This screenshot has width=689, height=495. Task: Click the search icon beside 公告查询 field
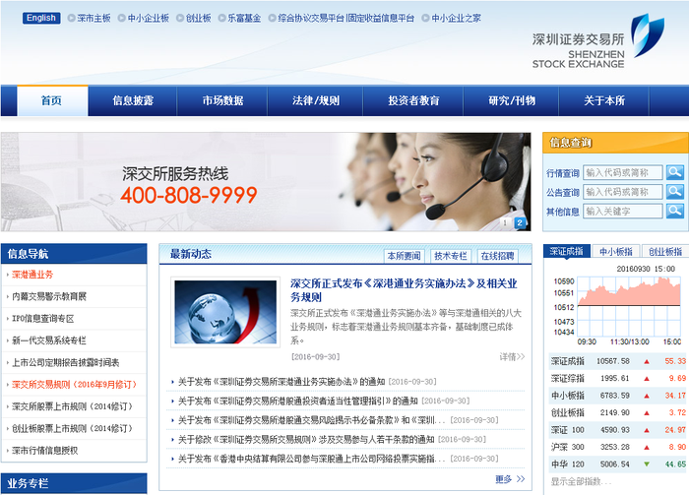pos(674,192)
